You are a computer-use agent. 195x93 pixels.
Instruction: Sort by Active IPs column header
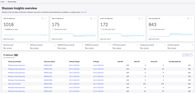[x=154, y=62]
